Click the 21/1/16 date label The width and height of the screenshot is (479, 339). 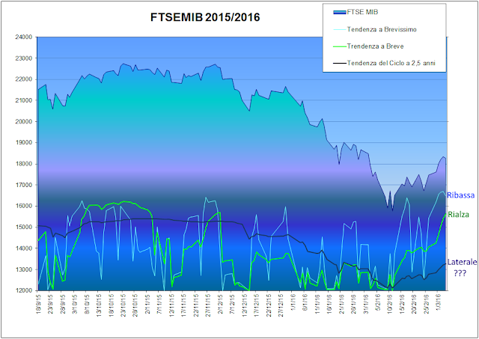click(341, 305)
